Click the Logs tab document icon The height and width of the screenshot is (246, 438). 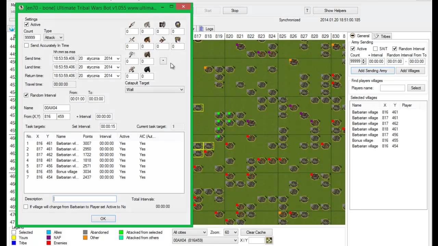click(201, 29)
